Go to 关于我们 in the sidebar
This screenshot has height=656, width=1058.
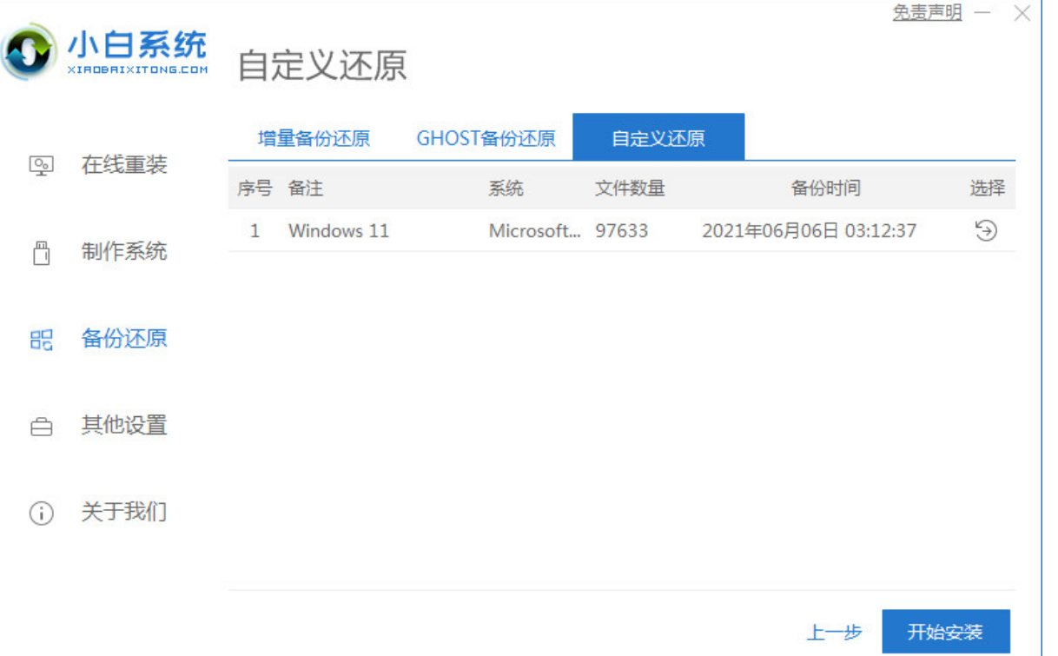pos(123,513)
